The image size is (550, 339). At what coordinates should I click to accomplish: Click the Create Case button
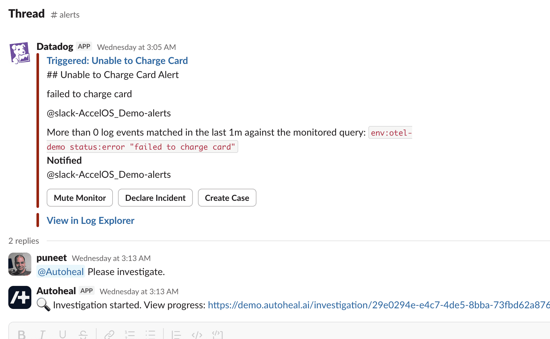227,198
